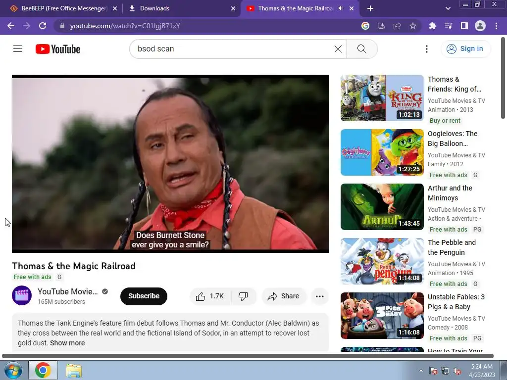Reload the YouTube page
The image size is (507, 380).
(x=43, y=26)
